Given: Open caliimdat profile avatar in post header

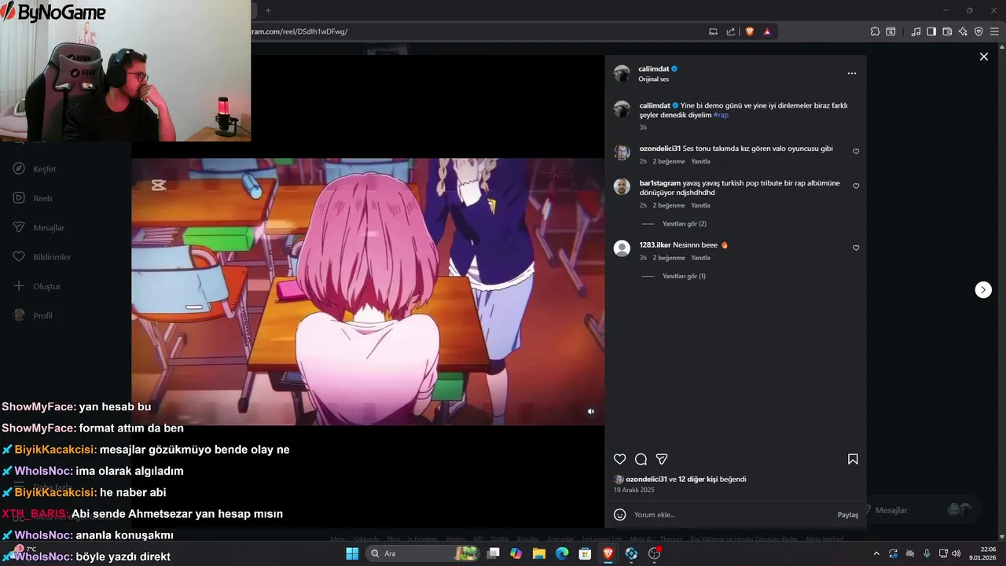Looking at the screenshot, I should tap(622, 73).
